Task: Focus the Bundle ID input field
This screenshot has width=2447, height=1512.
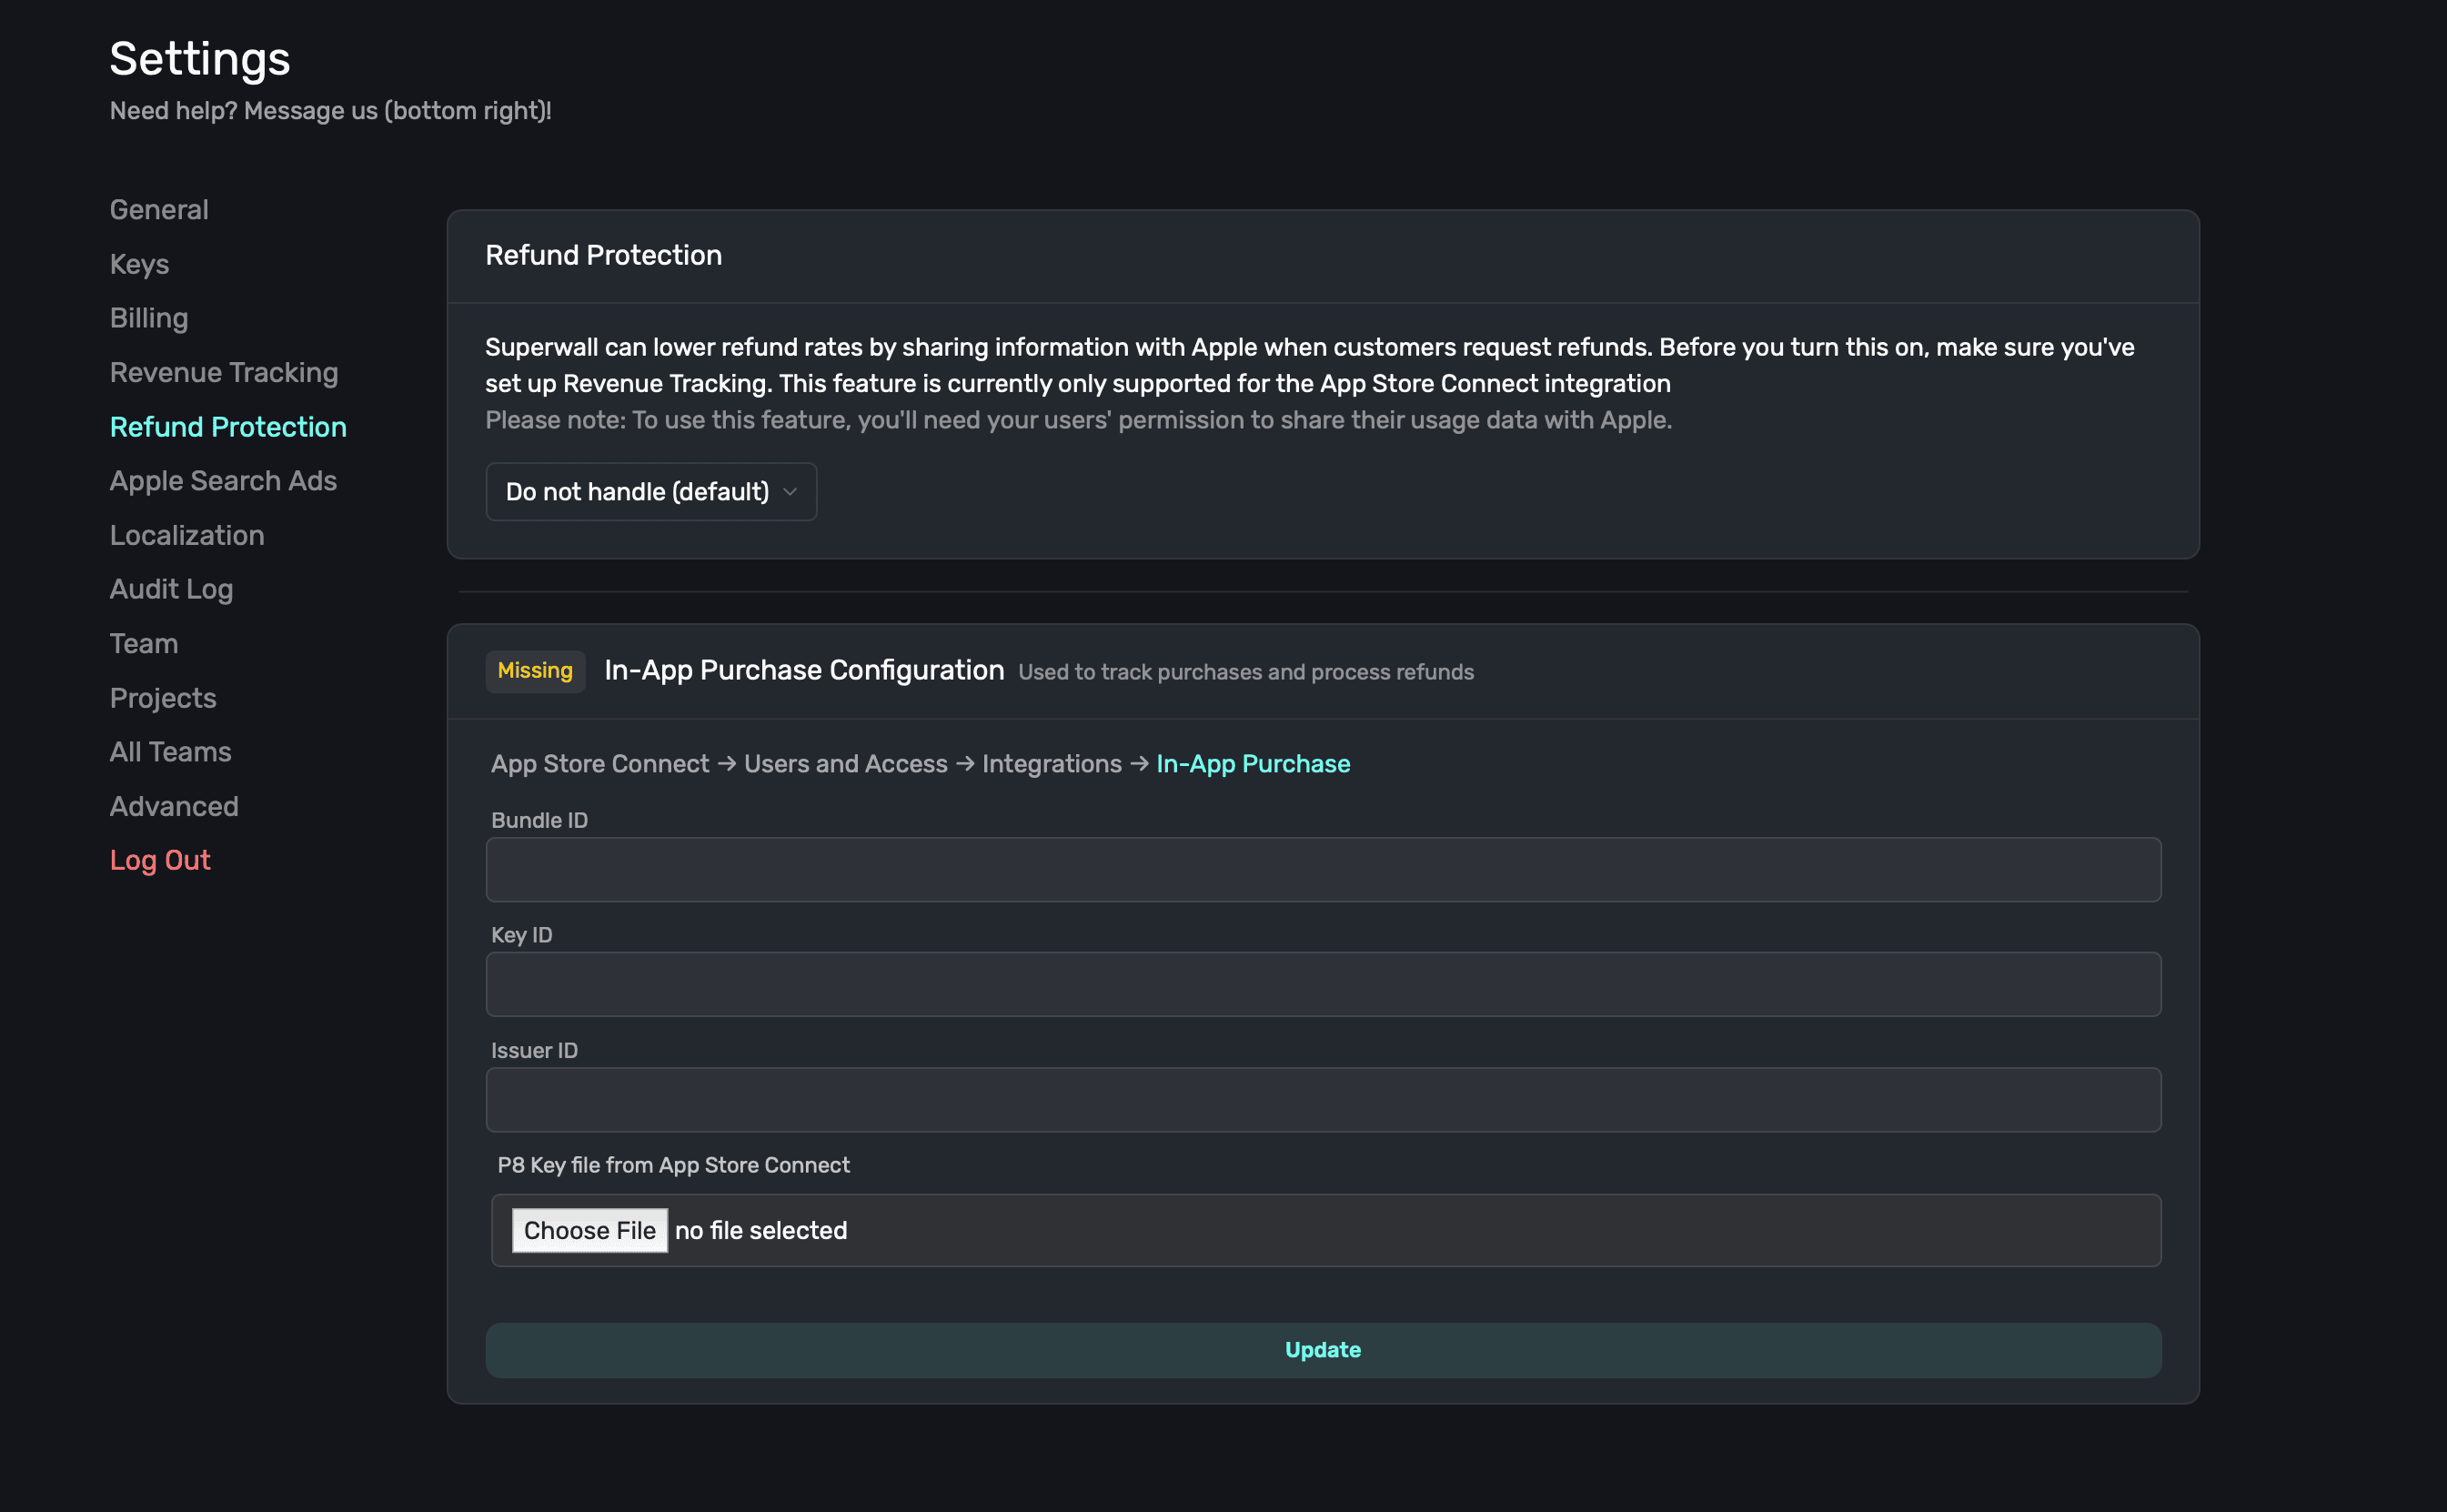Action: pos(1323,870)
